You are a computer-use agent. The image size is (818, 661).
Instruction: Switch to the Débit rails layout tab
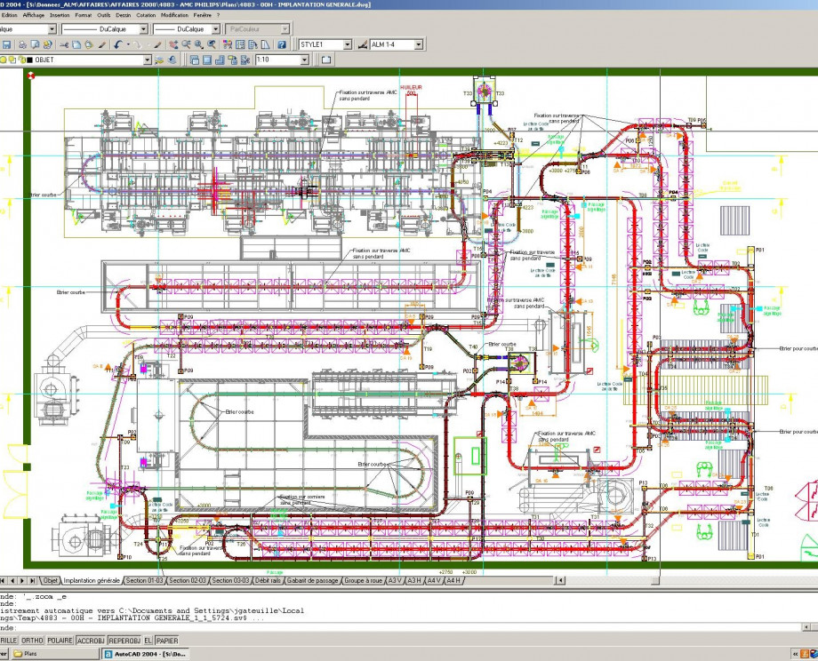269,580
